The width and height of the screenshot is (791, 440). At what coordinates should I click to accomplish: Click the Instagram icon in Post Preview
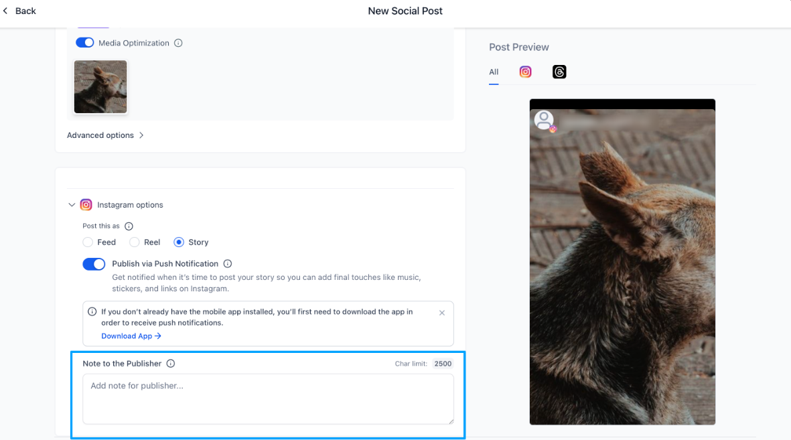(x=526, y=72)
